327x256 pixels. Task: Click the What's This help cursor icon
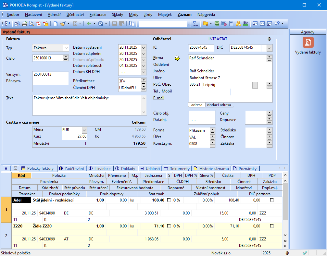tap(277, 24)
